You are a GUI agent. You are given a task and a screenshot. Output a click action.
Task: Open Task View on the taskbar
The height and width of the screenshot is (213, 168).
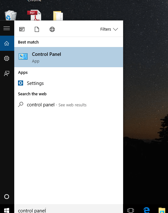tap(131, 210)
